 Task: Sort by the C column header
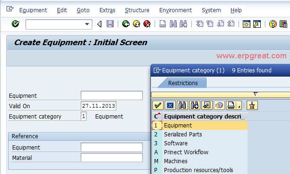click(157, 117)
